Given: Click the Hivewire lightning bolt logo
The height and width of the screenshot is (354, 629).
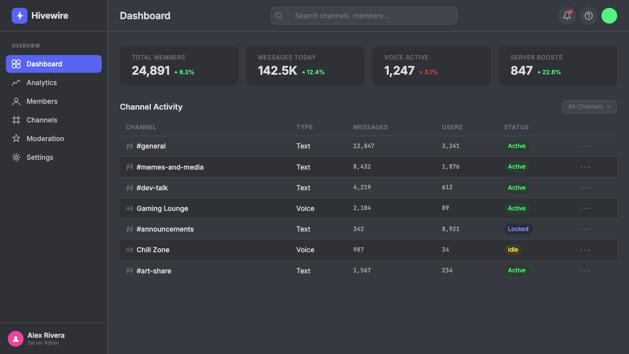Looking at the screenshot, I should (x=20, y=16).
